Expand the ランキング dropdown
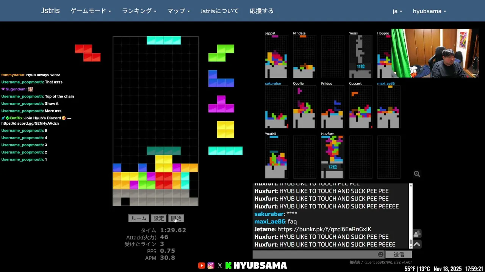 139,11
